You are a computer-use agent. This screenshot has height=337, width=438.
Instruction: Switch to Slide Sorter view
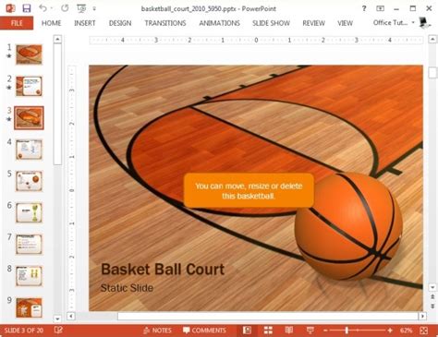point(268,331)
